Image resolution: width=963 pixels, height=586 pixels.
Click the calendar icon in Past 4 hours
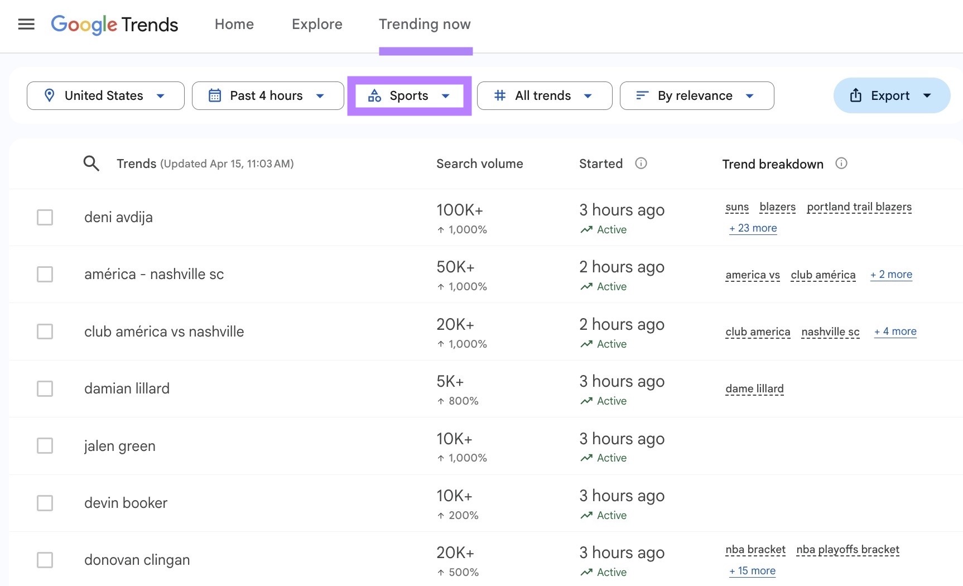pos(215,96)
